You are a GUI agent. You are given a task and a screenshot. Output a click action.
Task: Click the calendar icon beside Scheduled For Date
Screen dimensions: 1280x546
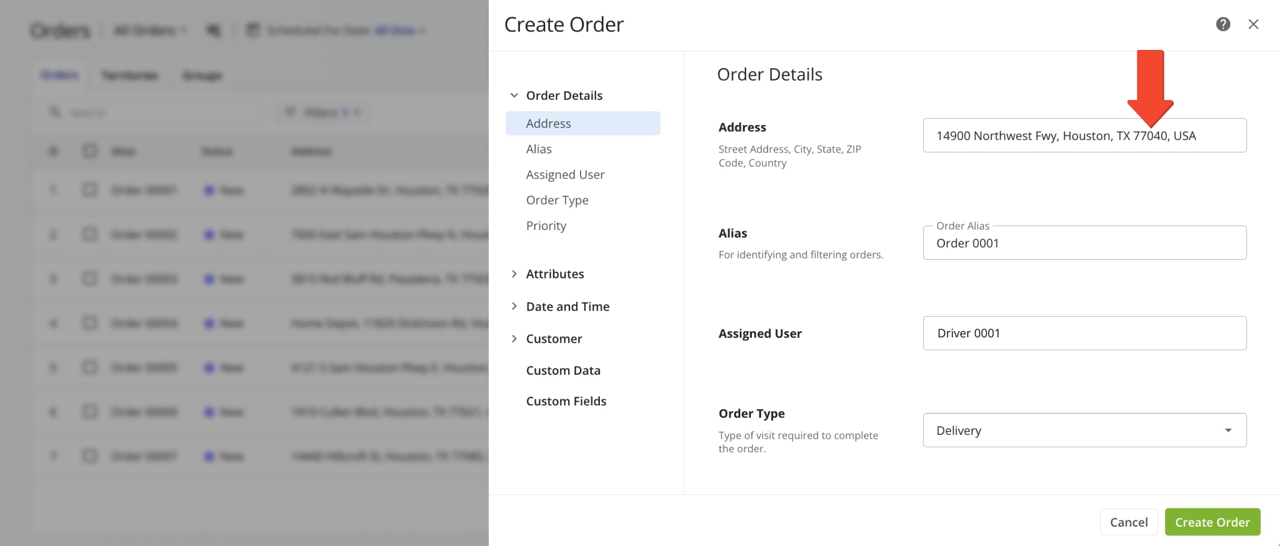pos(252,29)
